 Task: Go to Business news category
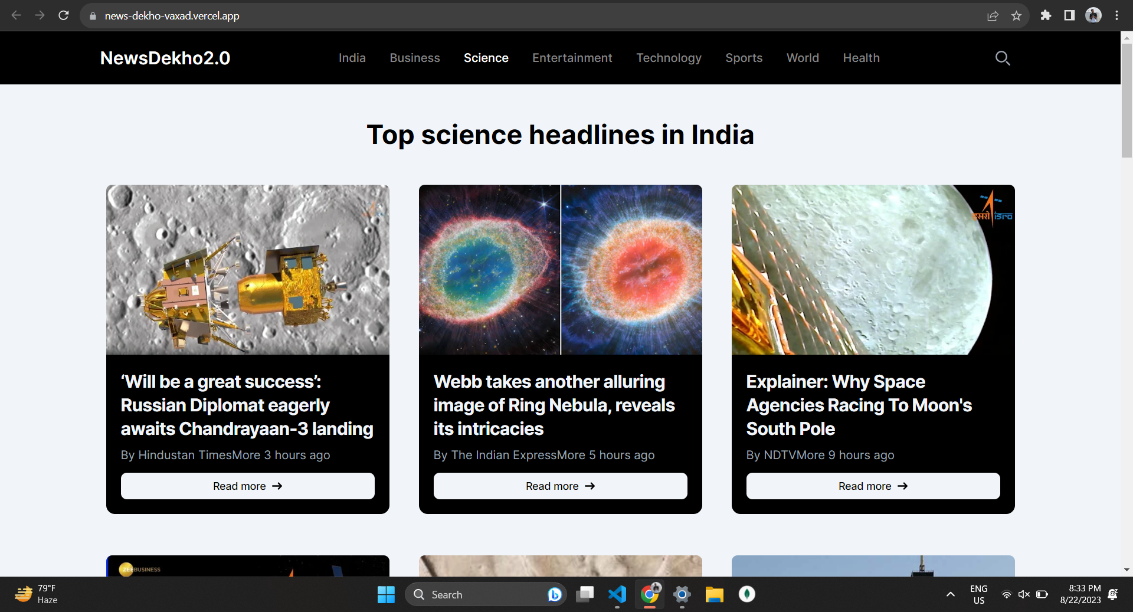coord(415,58)
